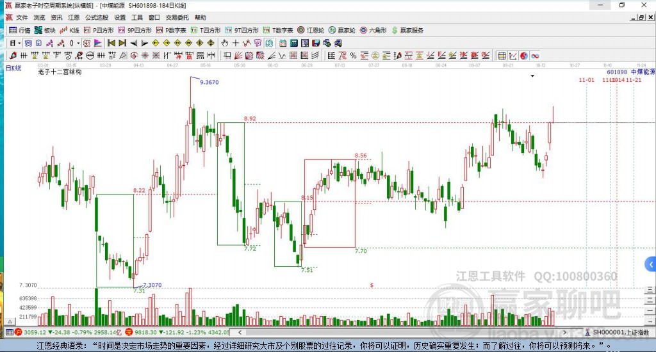Toggle the table grid icon near toolbar end
656x352 pixels.
click(x=502, y=56)
